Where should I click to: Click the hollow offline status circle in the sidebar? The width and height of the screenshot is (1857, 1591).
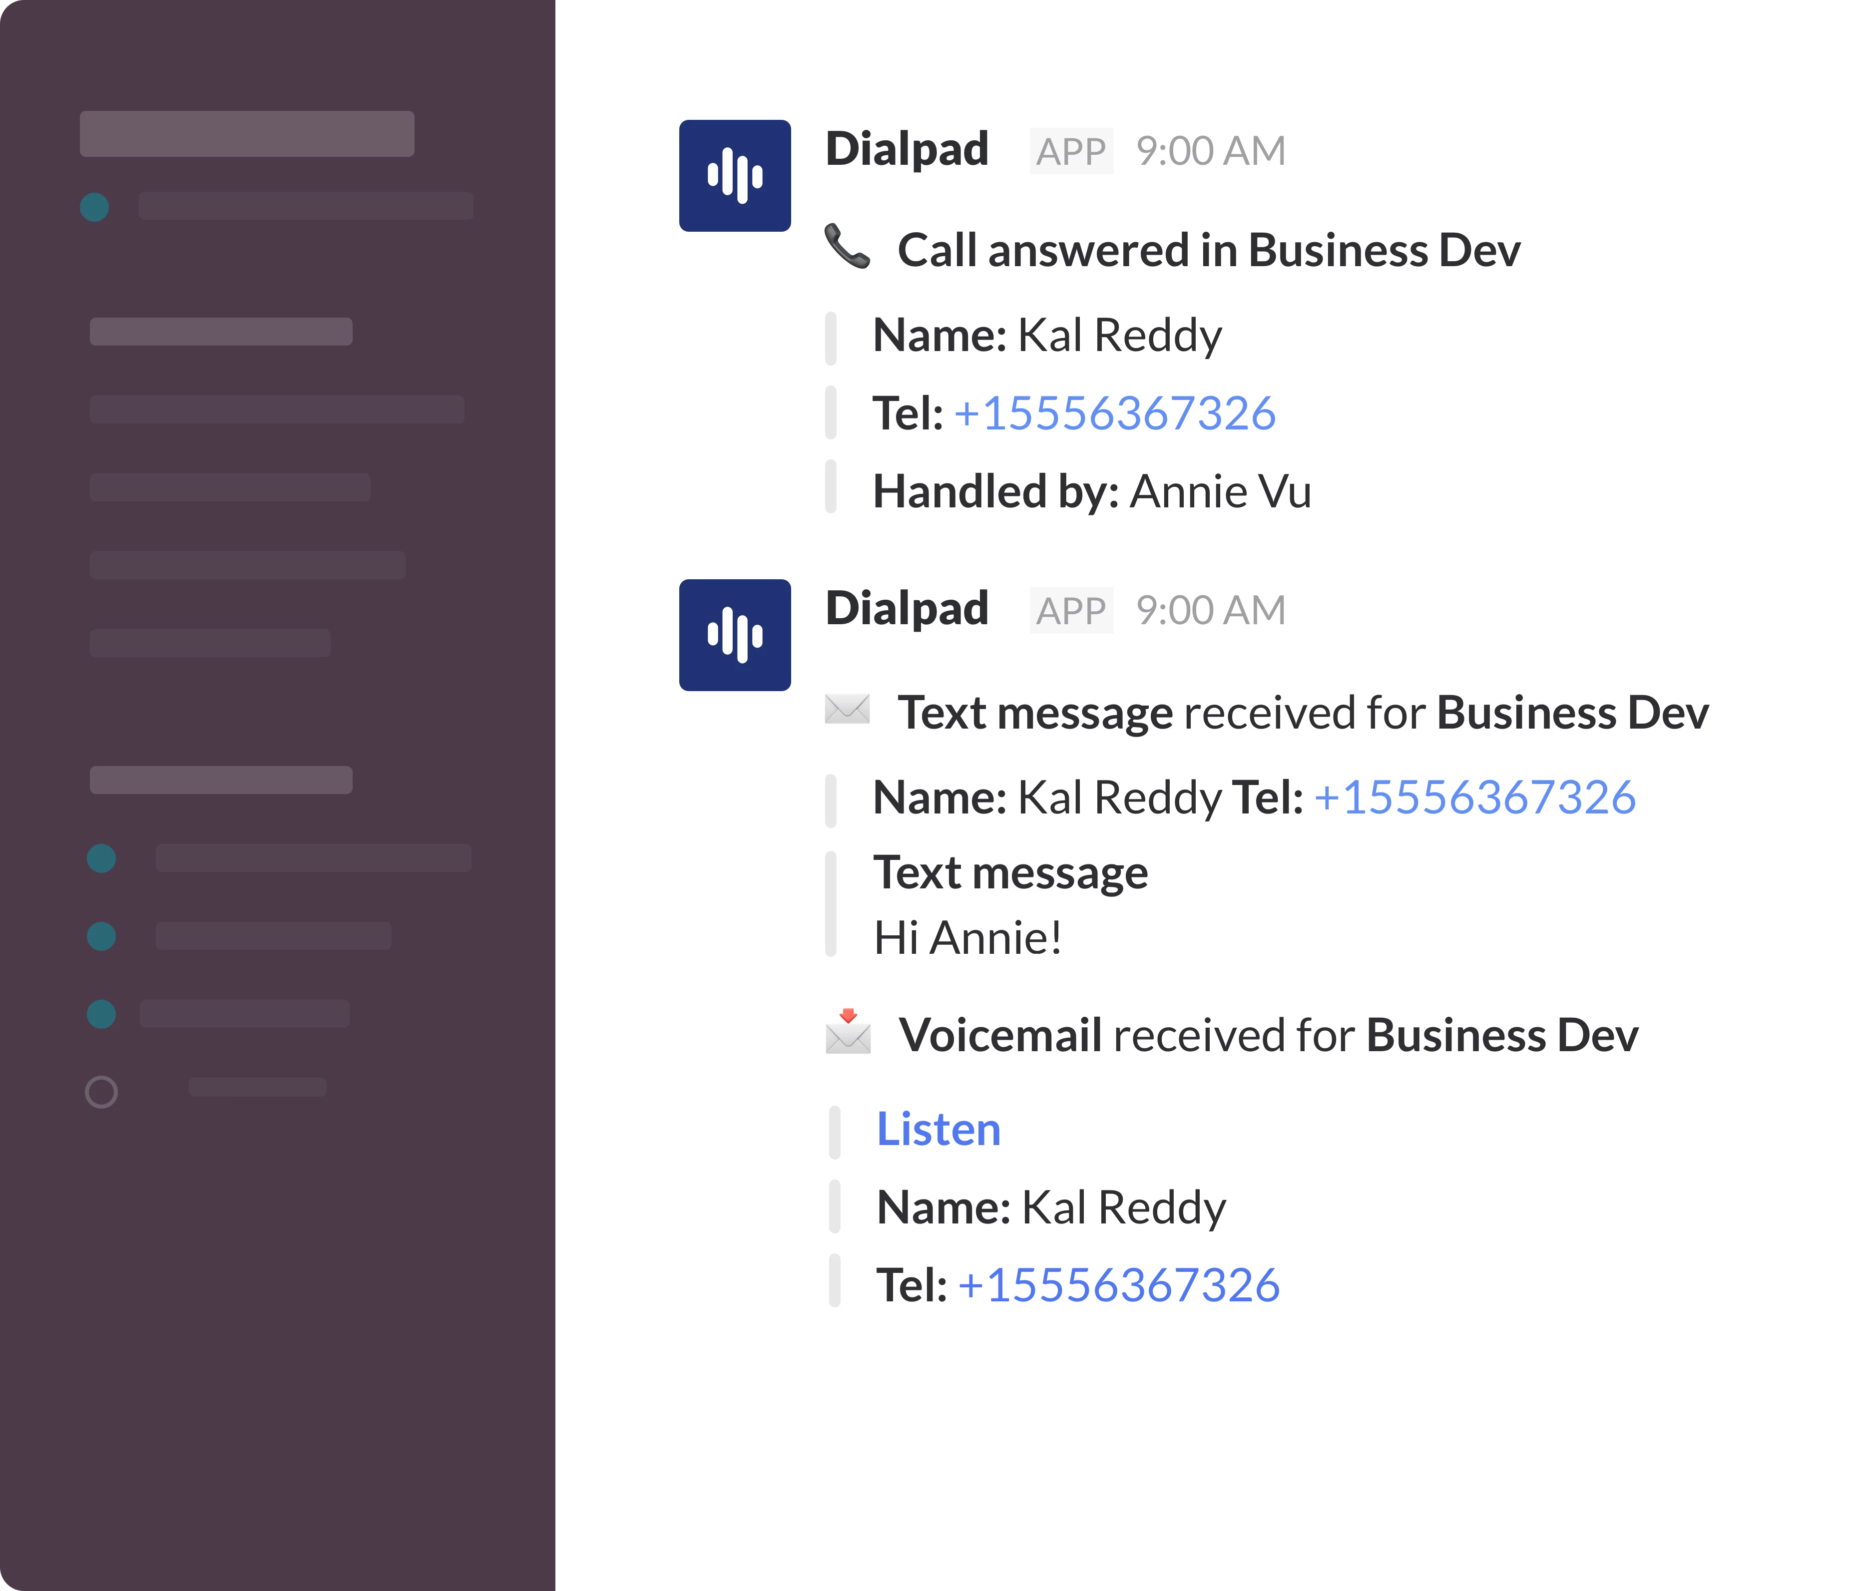[x=101, y=1091]
